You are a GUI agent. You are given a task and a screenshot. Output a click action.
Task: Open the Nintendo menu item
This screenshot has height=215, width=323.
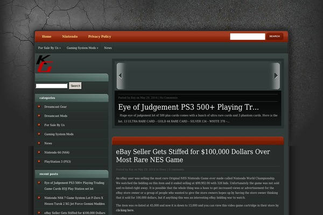pyautogui.click(x=70, y=37)
